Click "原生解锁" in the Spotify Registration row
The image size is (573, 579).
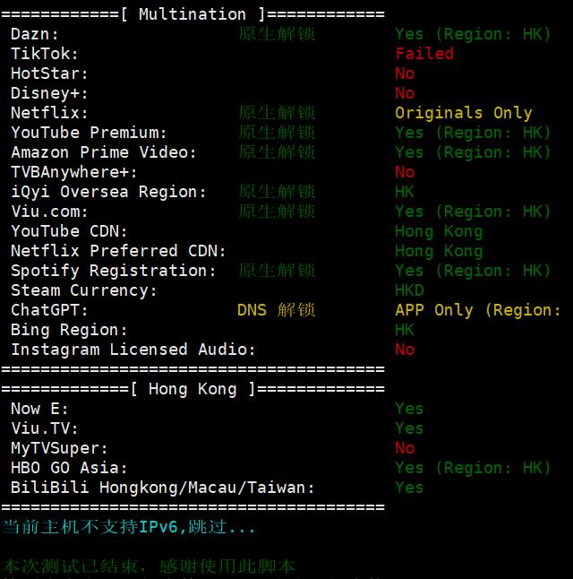277,271
